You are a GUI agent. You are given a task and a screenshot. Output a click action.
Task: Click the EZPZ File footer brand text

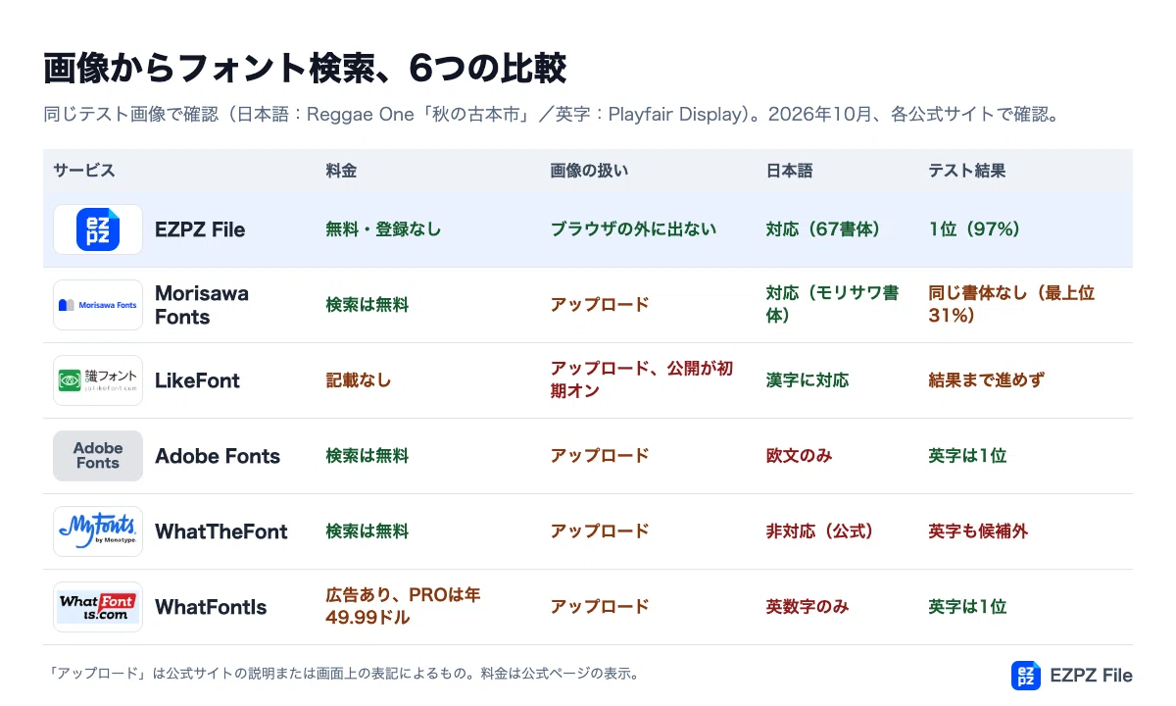[1091, 675]
